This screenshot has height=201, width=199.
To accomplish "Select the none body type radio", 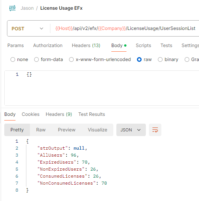I will click(13, 59).
